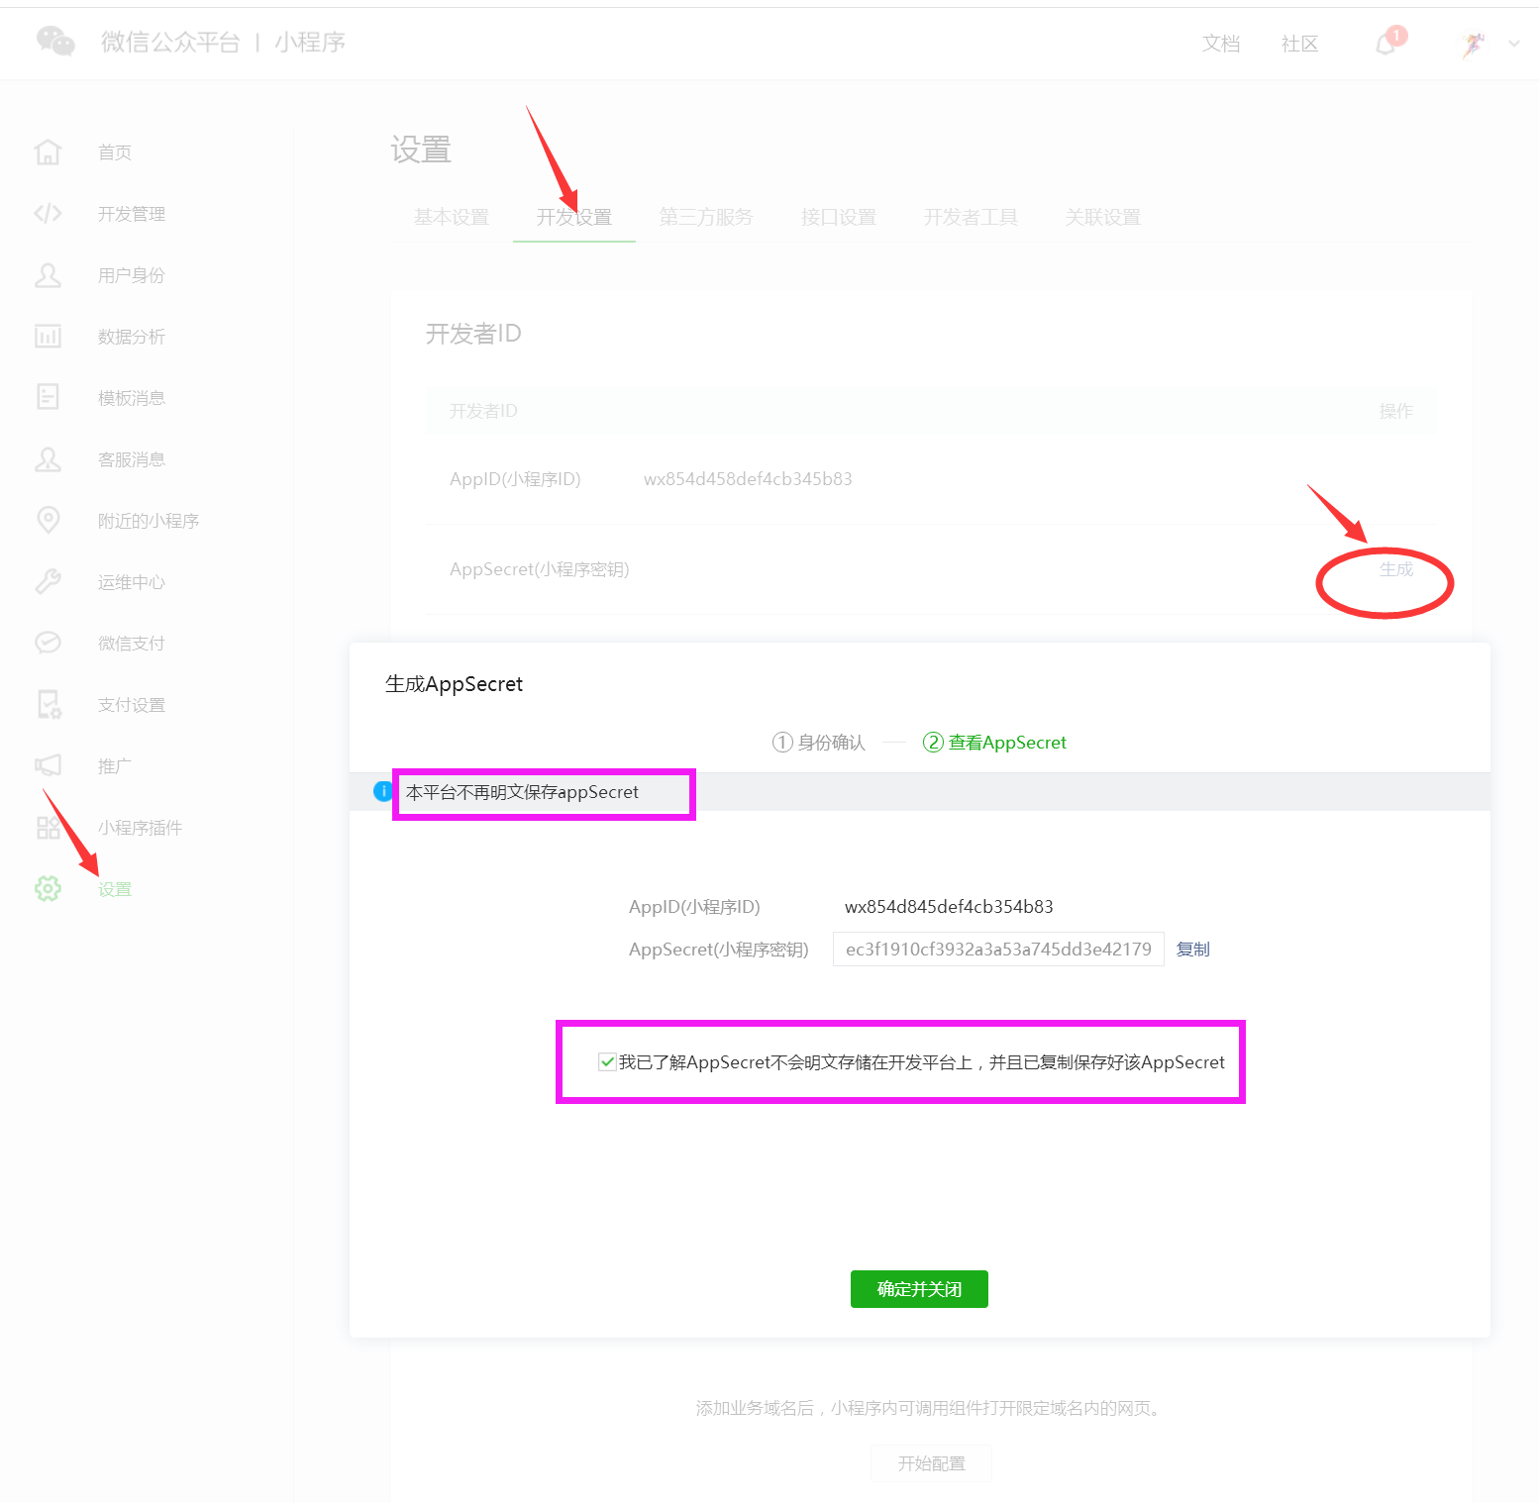Viewport: 1539px width, 1503px height.
Task: Click the 确定并关闭 button
Action: [x=919, y=1289]
